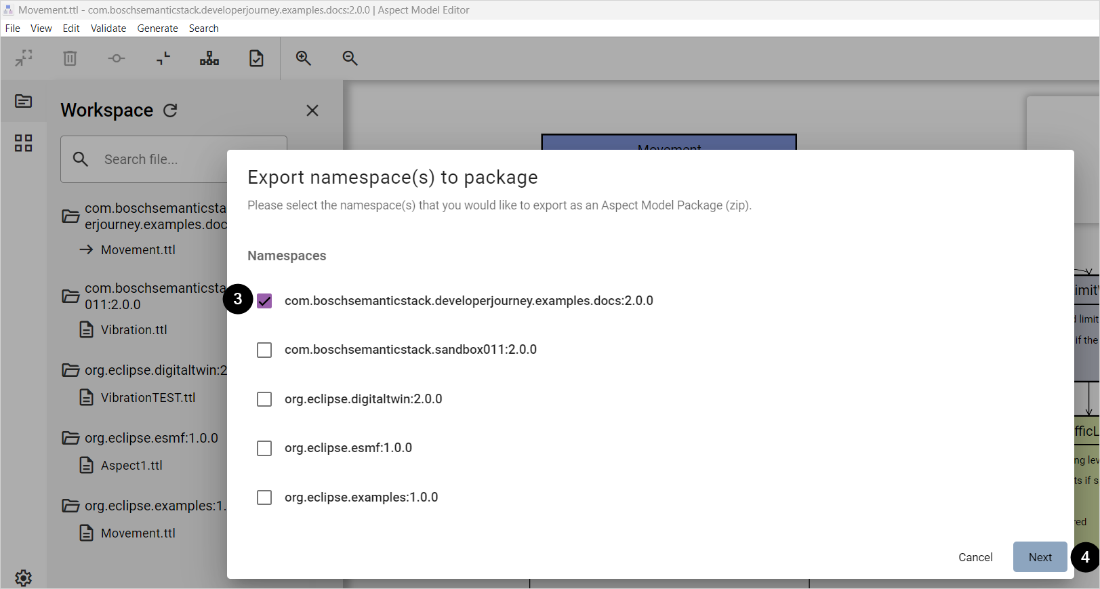
Task: Click the format hierarchy layout icon
Action: [209, 58]
